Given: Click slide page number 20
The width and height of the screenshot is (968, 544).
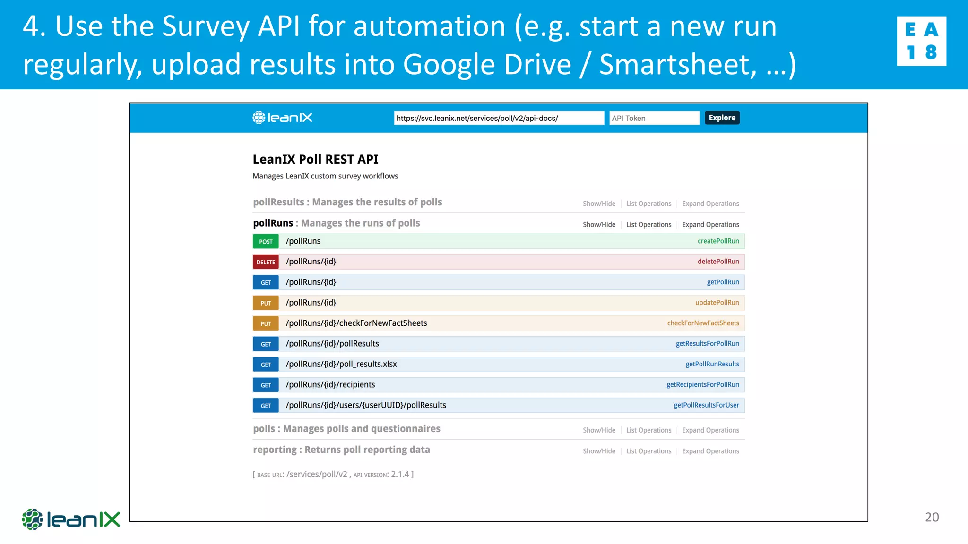Looking at the screenshot, I should click(x=932, y=517).
